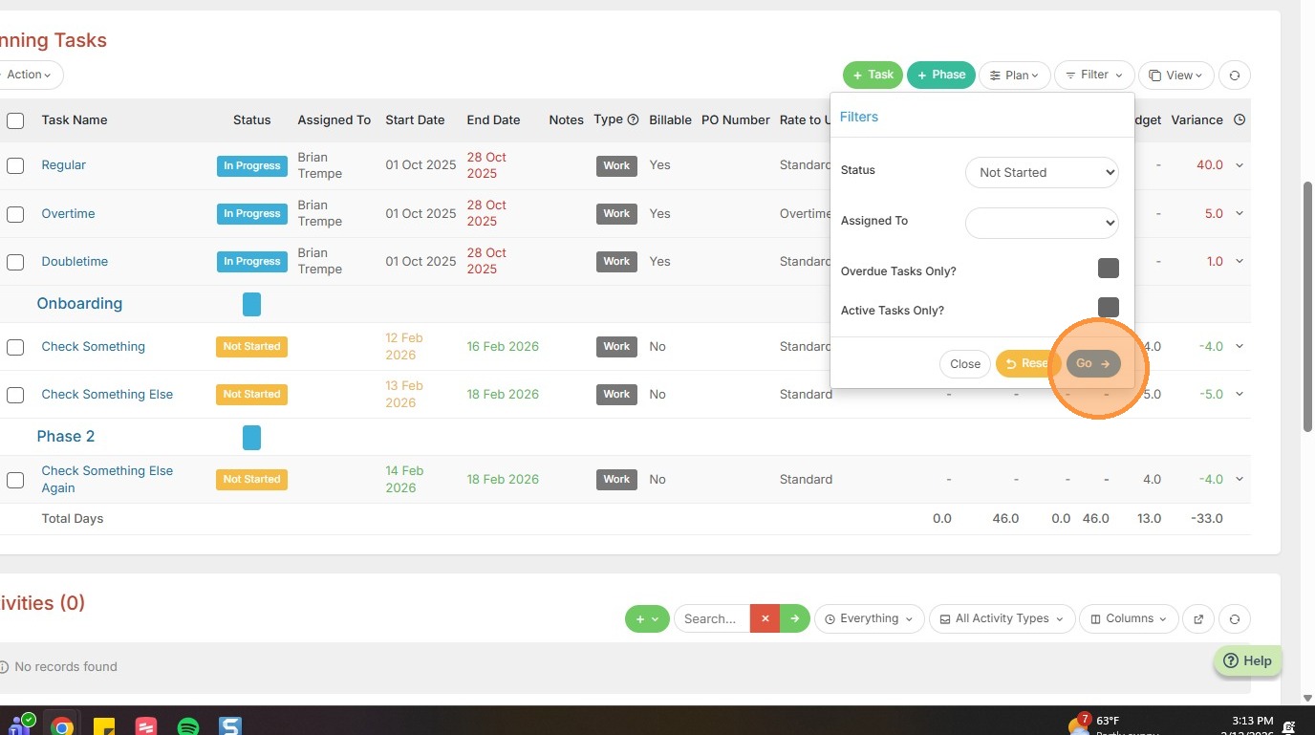Screen dimensions: 1315x735
Task: Open the Check Something task
Action: (94, 347)
